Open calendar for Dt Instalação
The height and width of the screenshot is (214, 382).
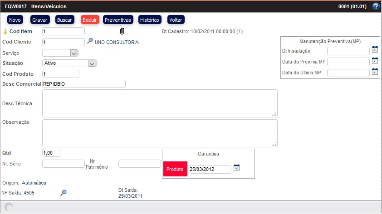tap(375, 49)
